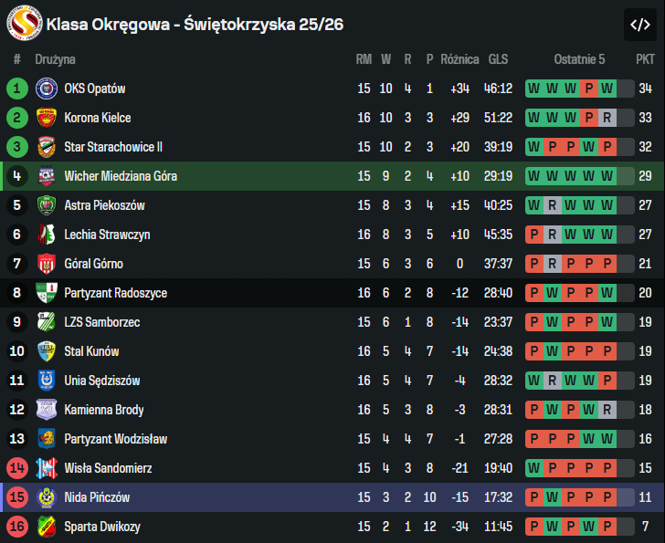Click the Unia Sędziszów team name
Screen dimensions: 665x543
click(102, 381)
